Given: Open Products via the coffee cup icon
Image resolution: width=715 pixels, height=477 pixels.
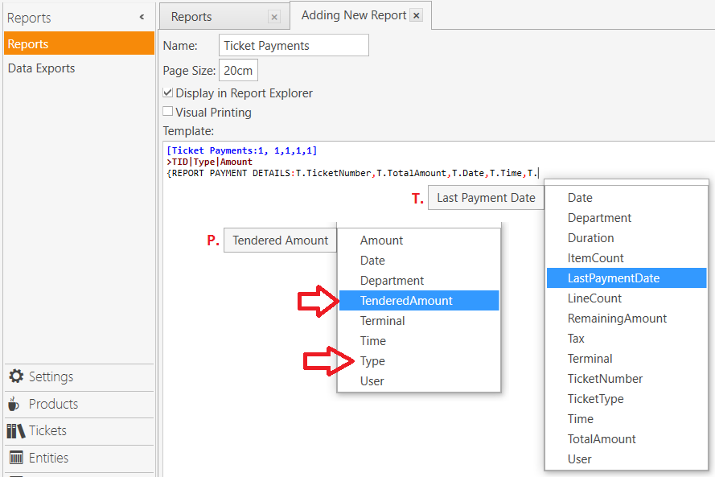Looking at the screenshot, I should (14, 404).
